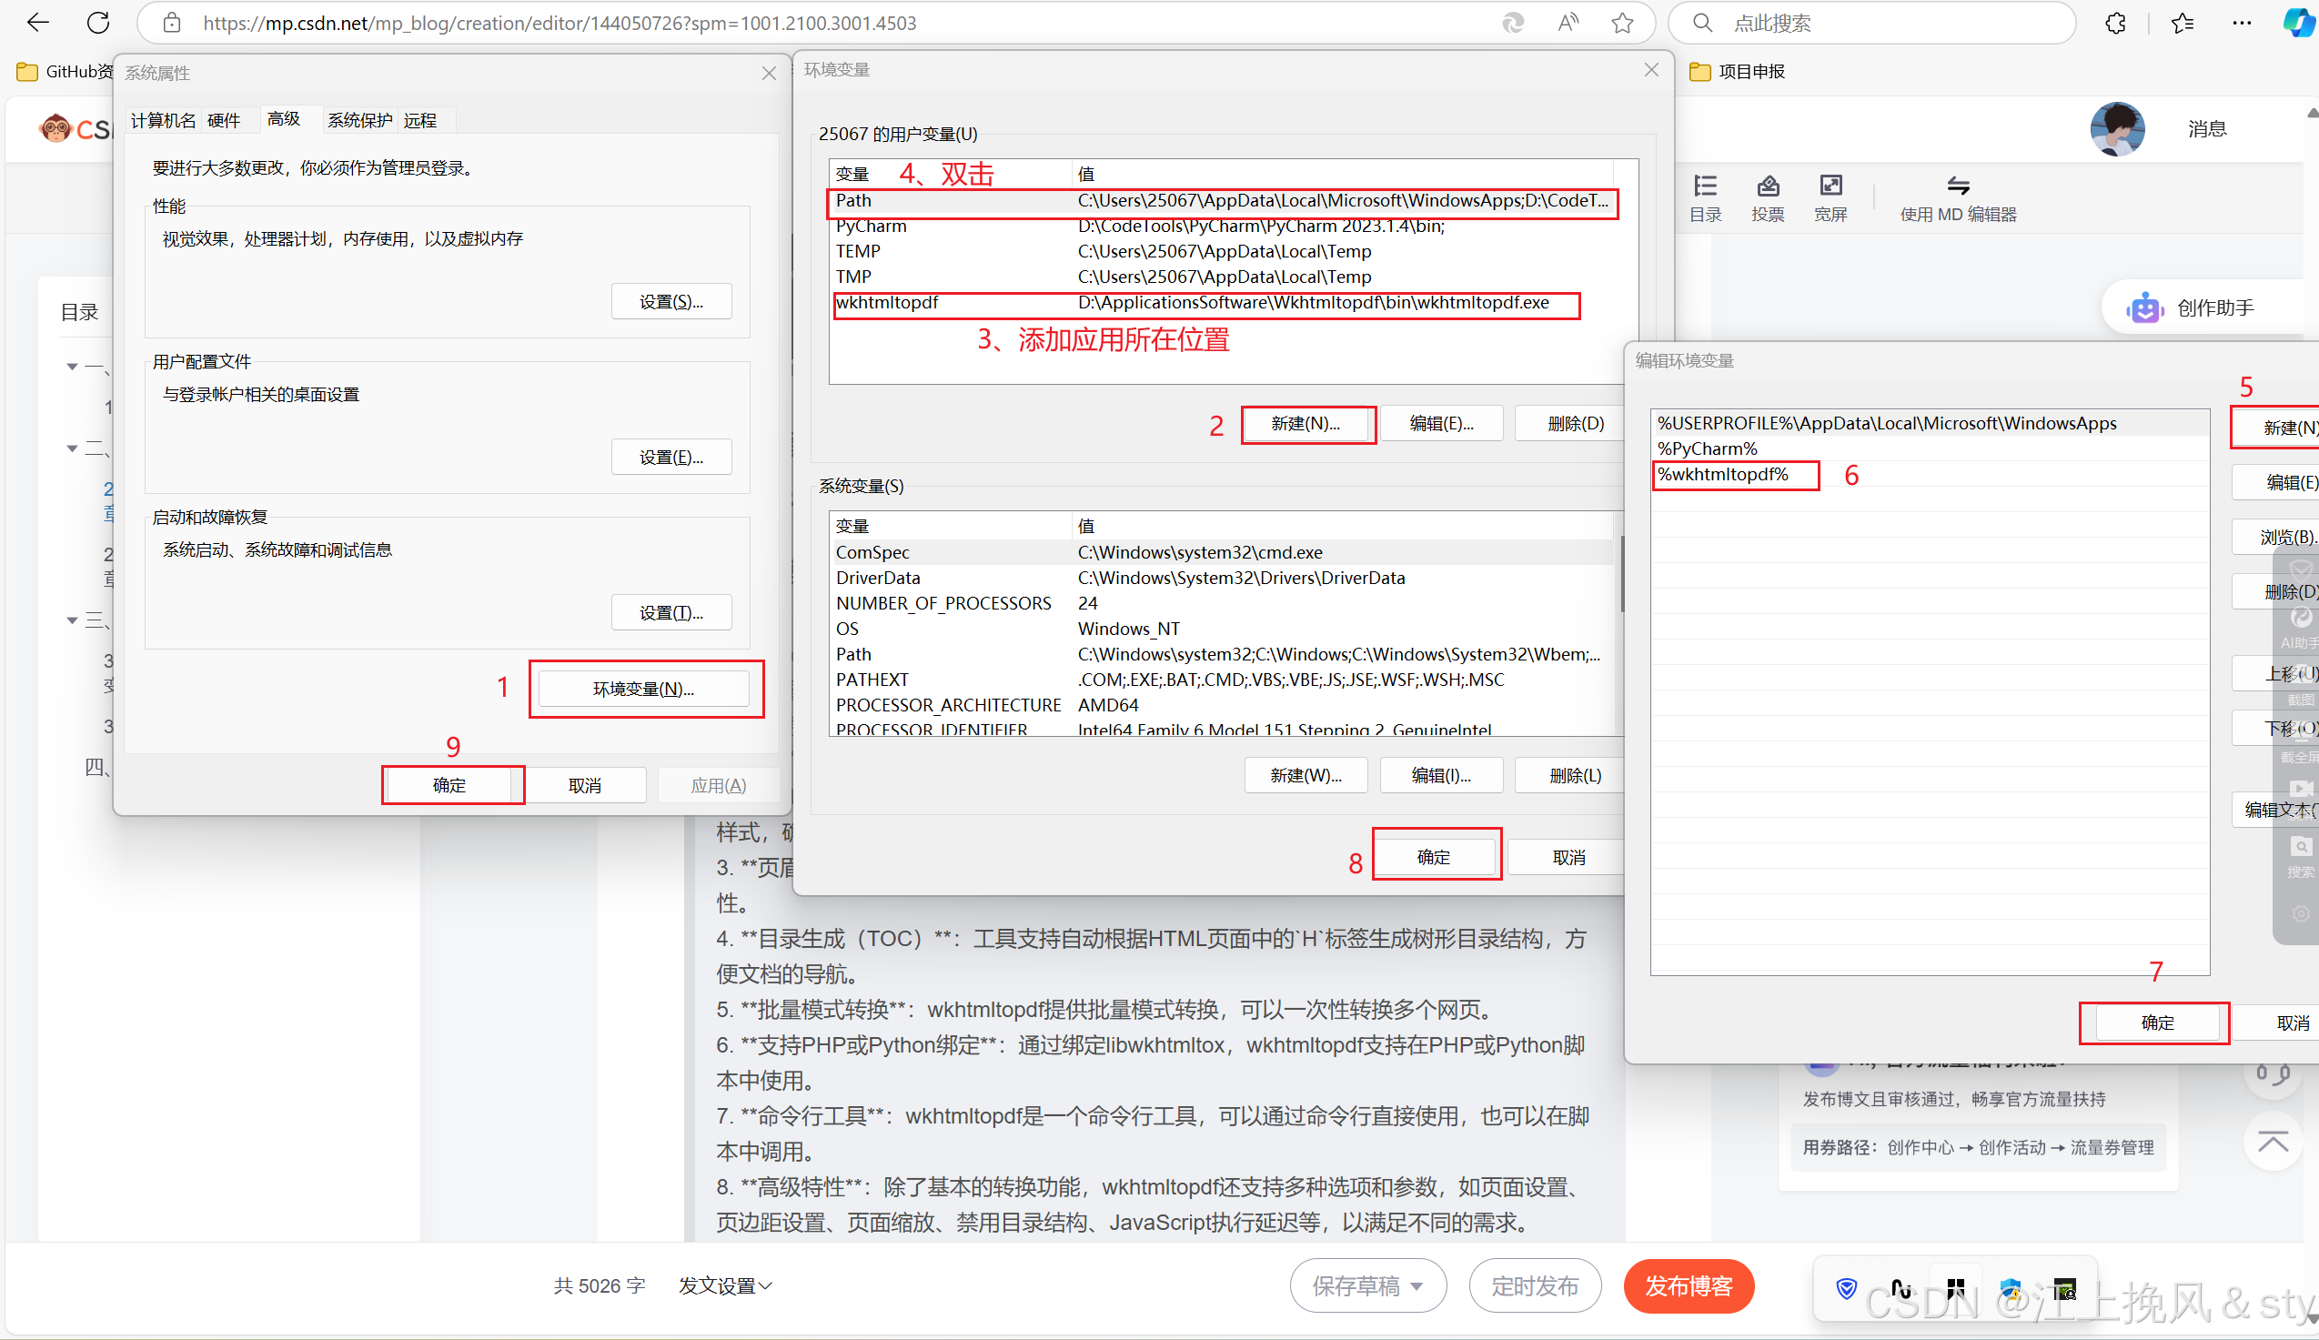This screenshot has width=2319, height=1340.
Task: Click the 定时发布 button
Action: pos(1535,1285)
